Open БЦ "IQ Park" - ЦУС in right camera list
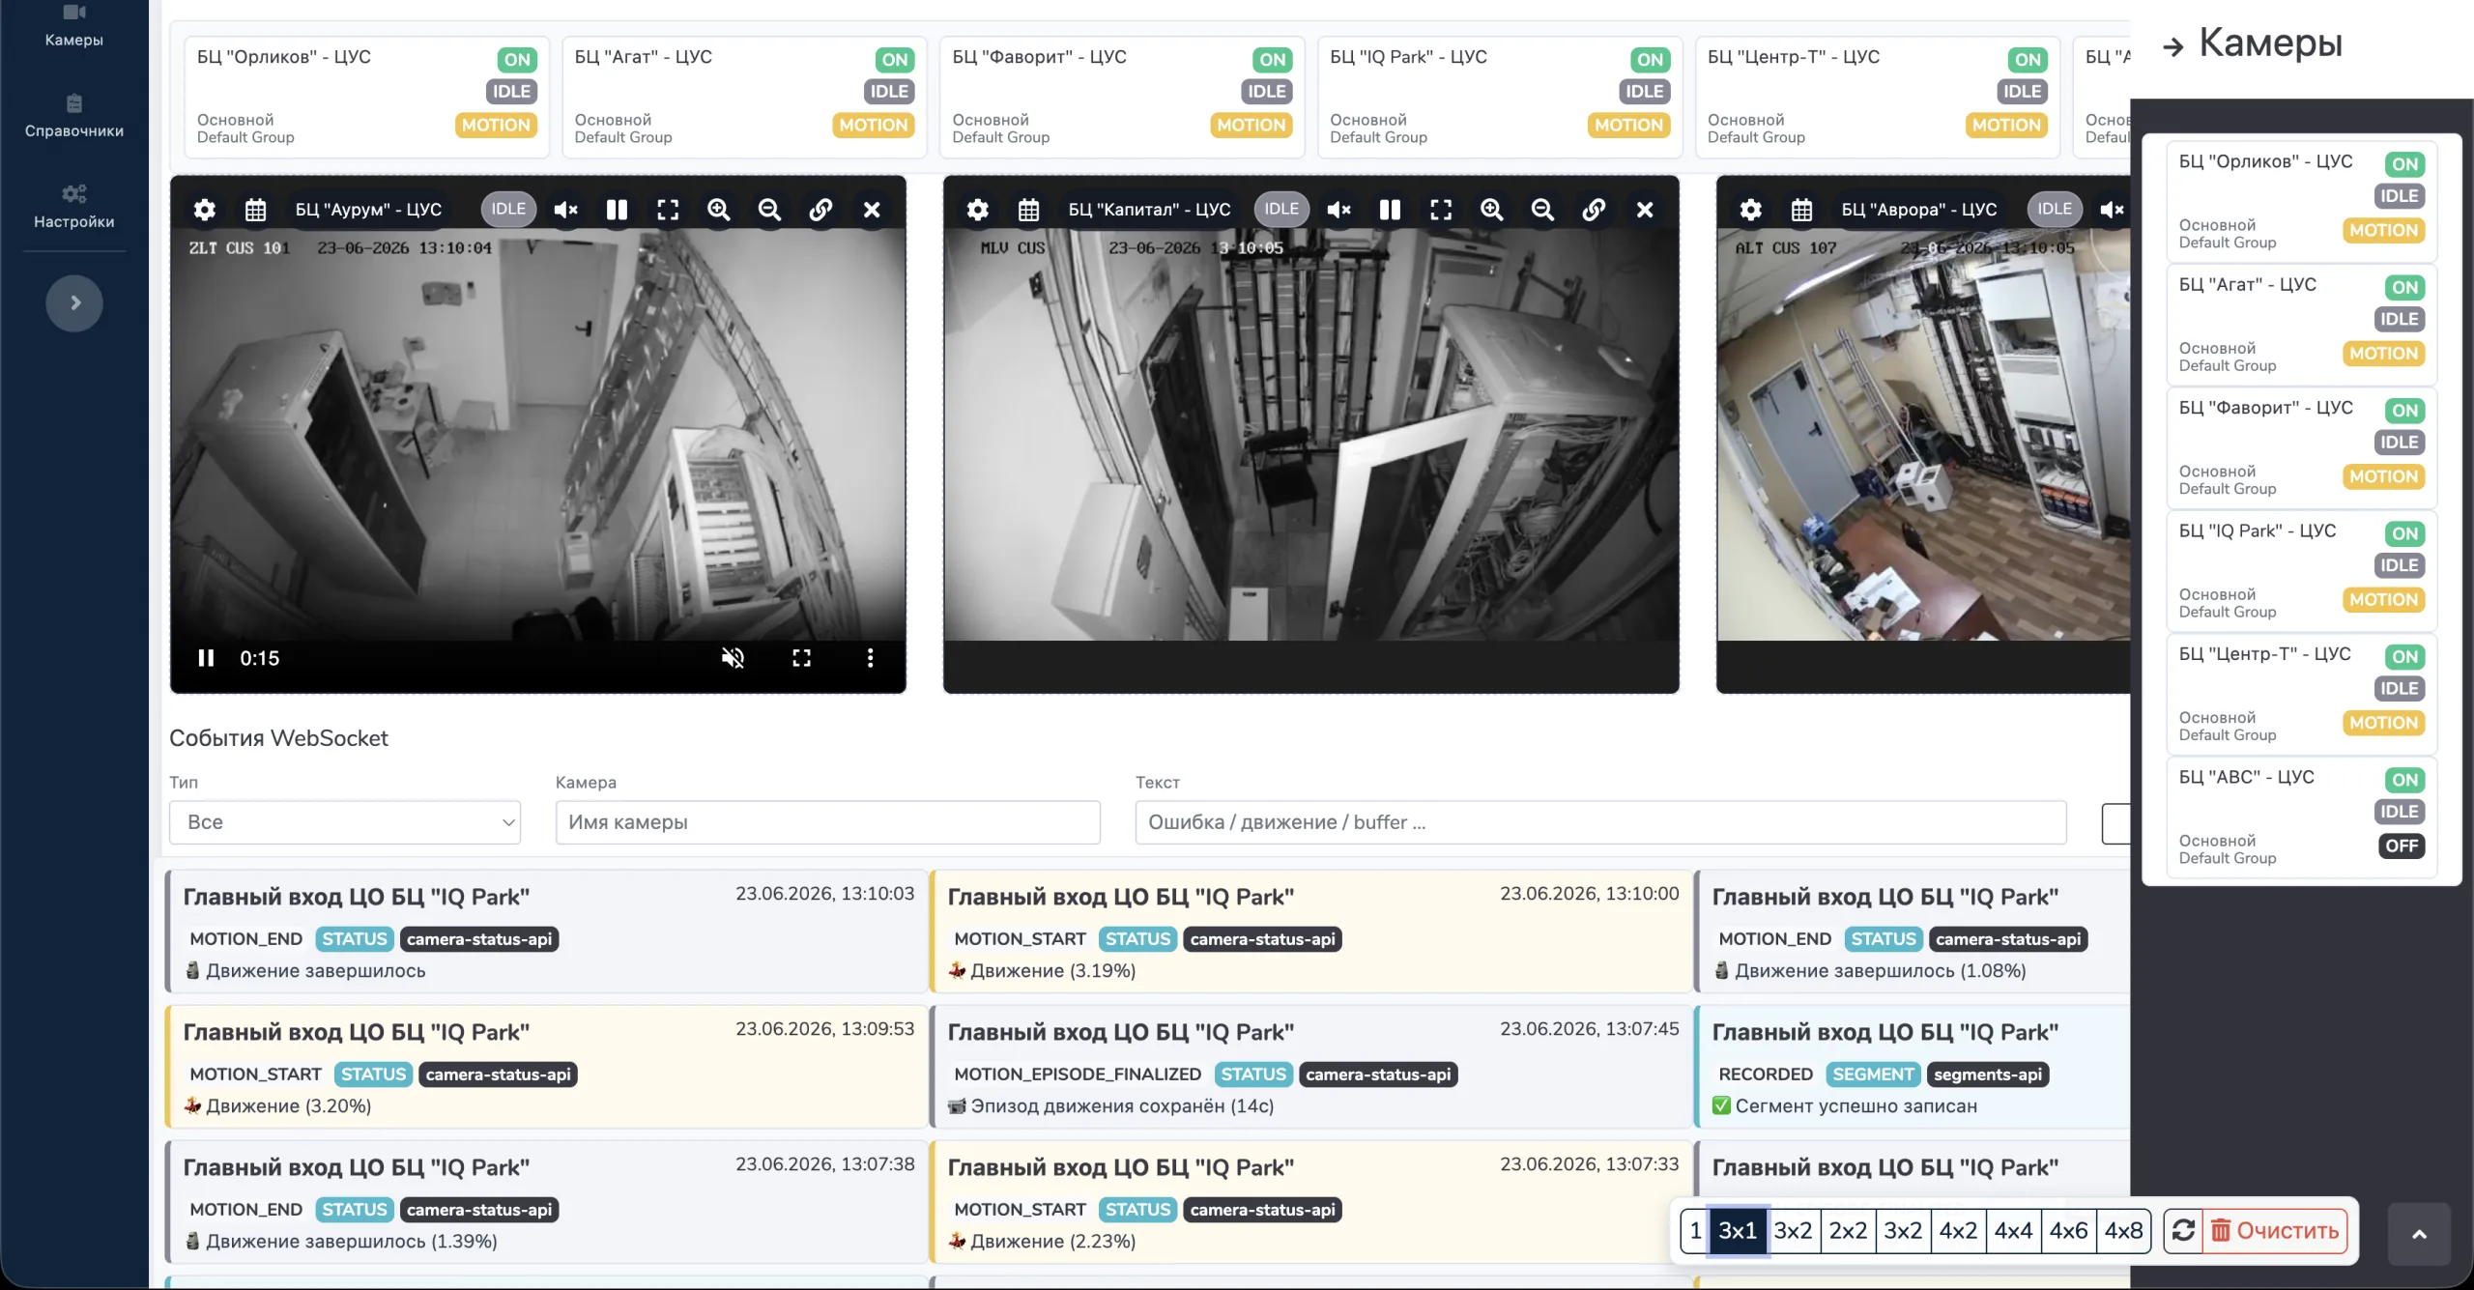The height and width of the screenshot is (1290, 2474). tap(2302, 571)
